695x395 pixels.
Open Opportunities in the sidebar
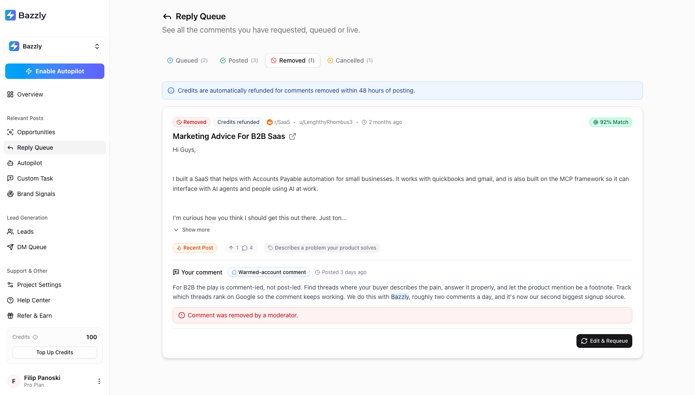click(55, 132)
